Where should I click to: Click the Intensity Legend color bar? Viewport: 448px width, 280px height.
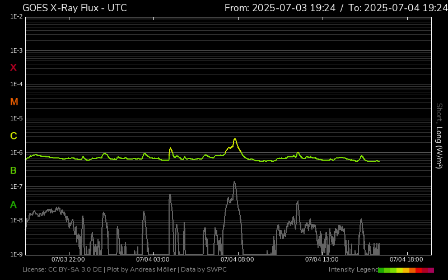[x=406, y=270]
